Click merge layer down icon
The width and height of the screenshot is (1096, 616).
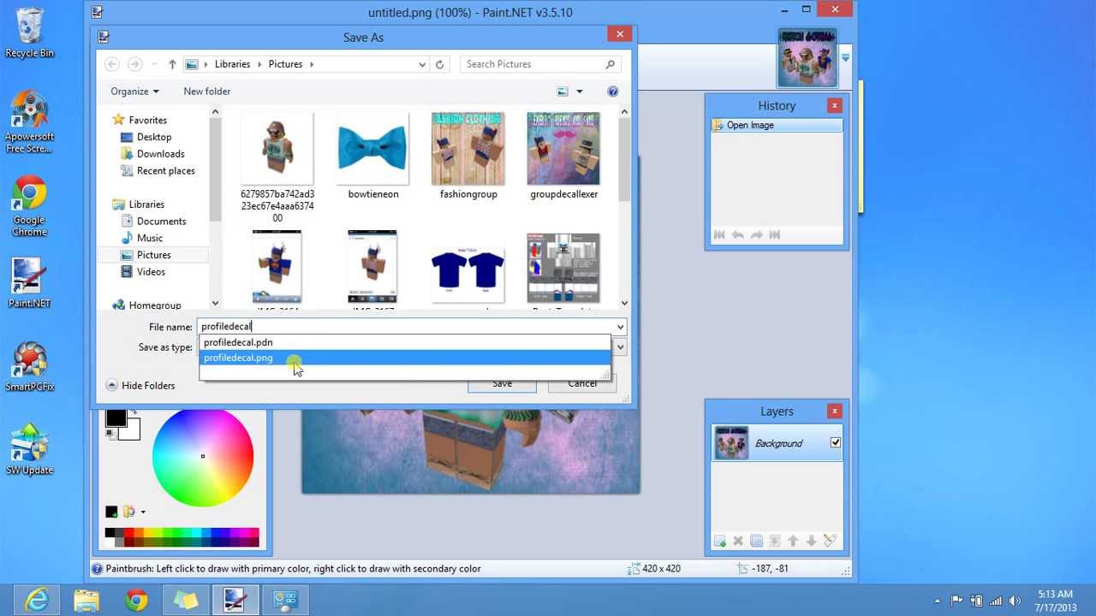click(775, 541)
